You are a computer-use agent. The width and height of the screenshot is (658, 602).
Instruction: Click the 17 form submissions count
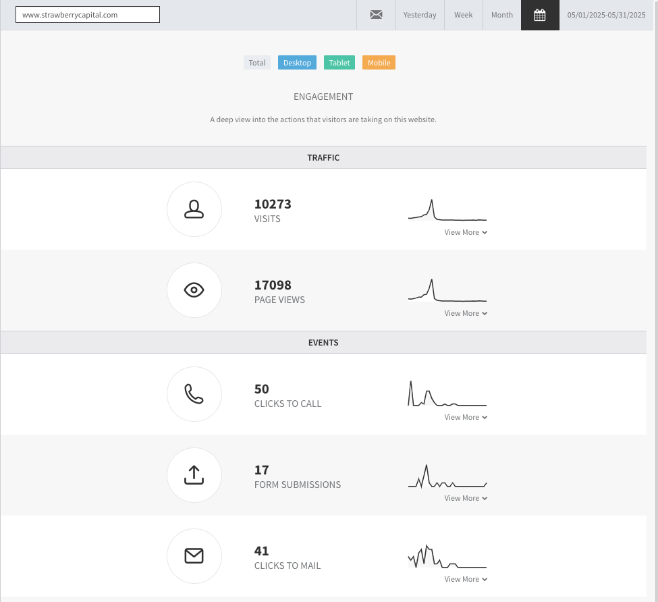[261, 470]
